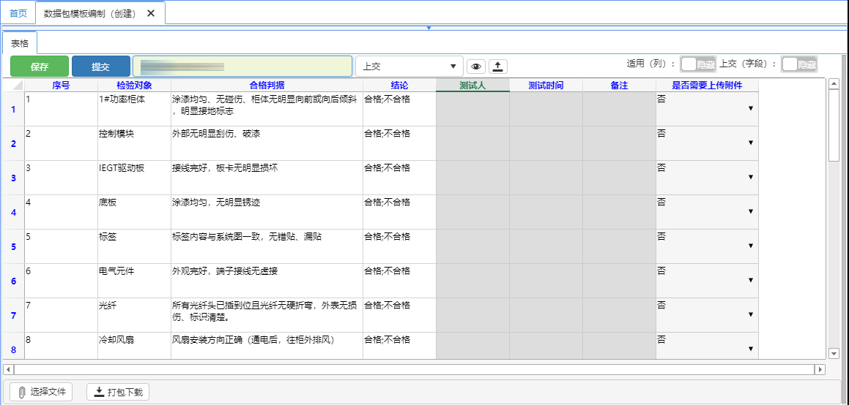This screenshot has height=405, width=849.
Task: Select the 合格判据 column header
Action: 267,86
